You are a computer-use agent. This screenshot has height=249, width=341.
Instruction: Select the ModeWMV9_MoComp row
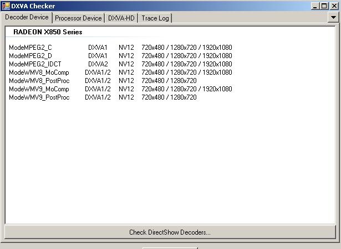(120, 89)
